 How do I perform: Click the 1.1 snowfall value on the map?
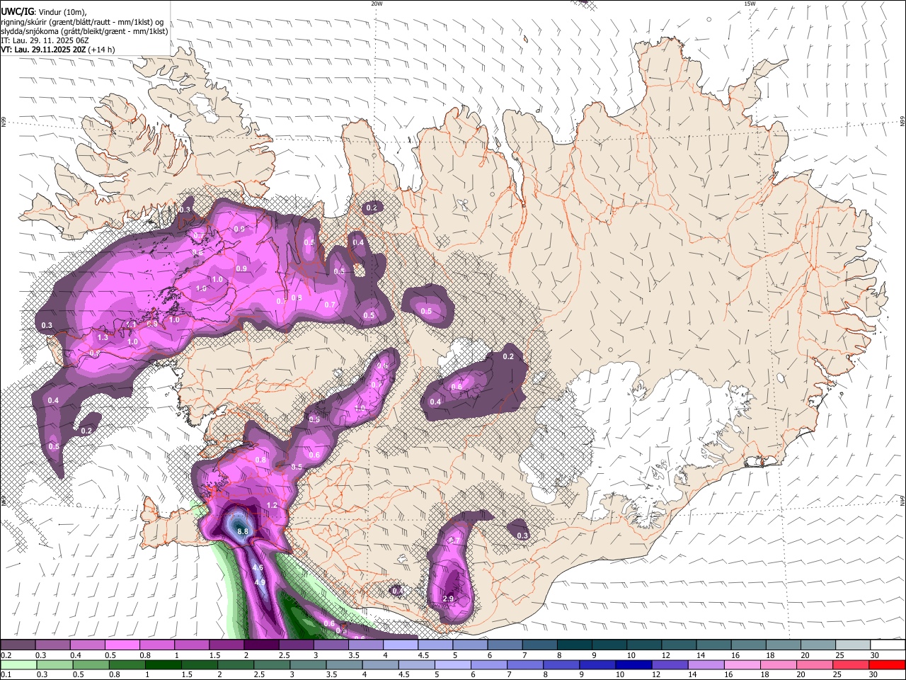131,324
